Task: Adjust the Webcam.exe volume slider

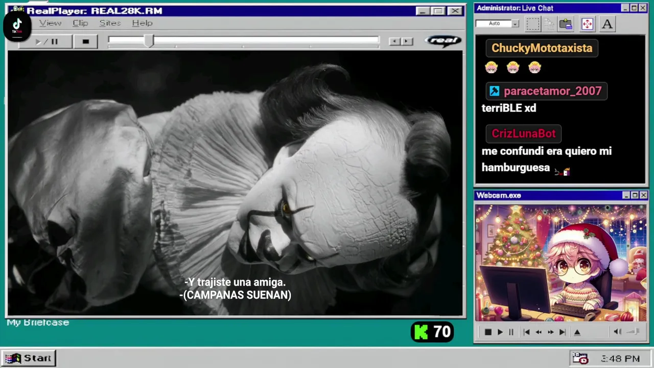Action: click(x=634, y=332)
